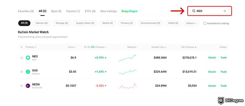Click the NEO coin logo
The width and height of the screenshot is (245, 106).
pyautogui.click(x=28, y=58)
